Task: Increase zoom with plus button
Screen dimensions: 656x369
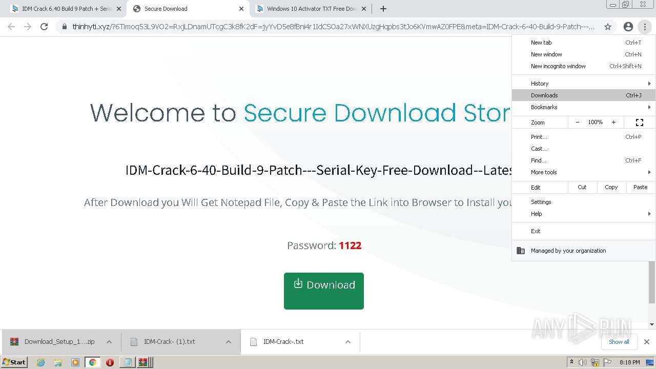Action: [613, 122]
